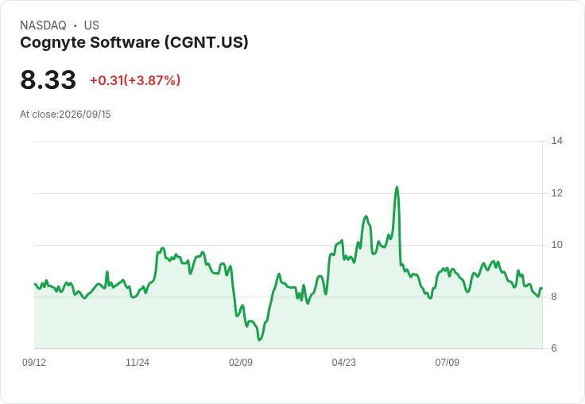Click the 07/09 date label on x-axis
585x404 pixels.
coord(447,362)
